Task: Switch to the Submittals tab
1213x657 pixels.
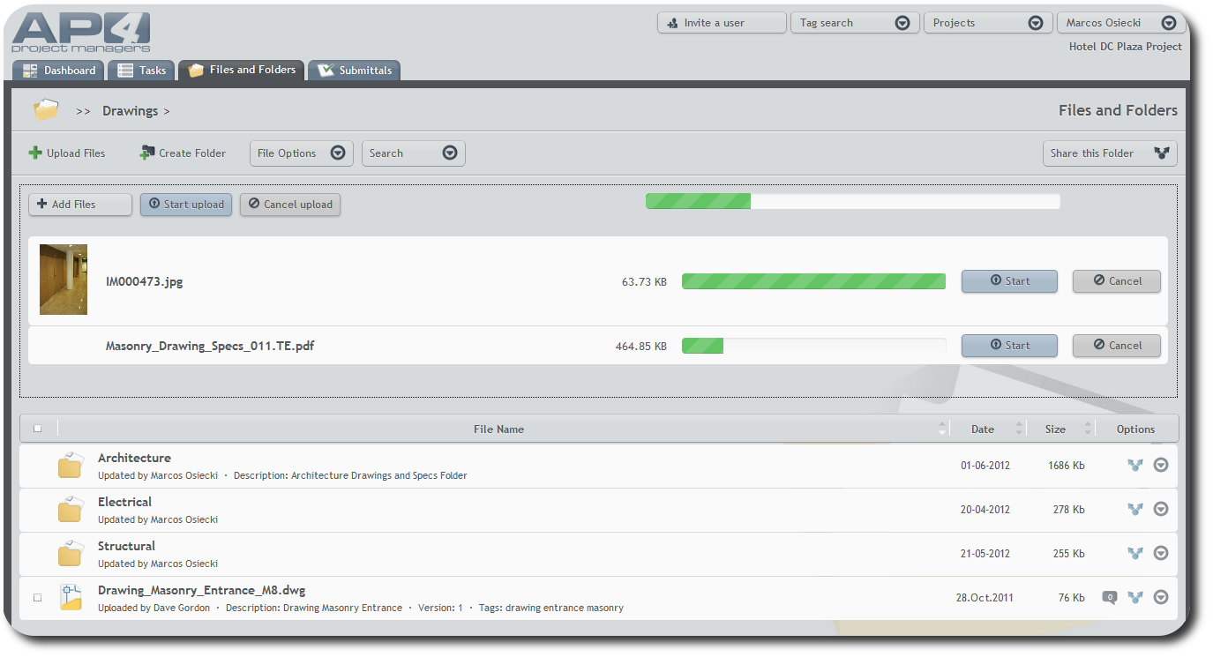Action: pyautogui.click(x=354, y=70)
